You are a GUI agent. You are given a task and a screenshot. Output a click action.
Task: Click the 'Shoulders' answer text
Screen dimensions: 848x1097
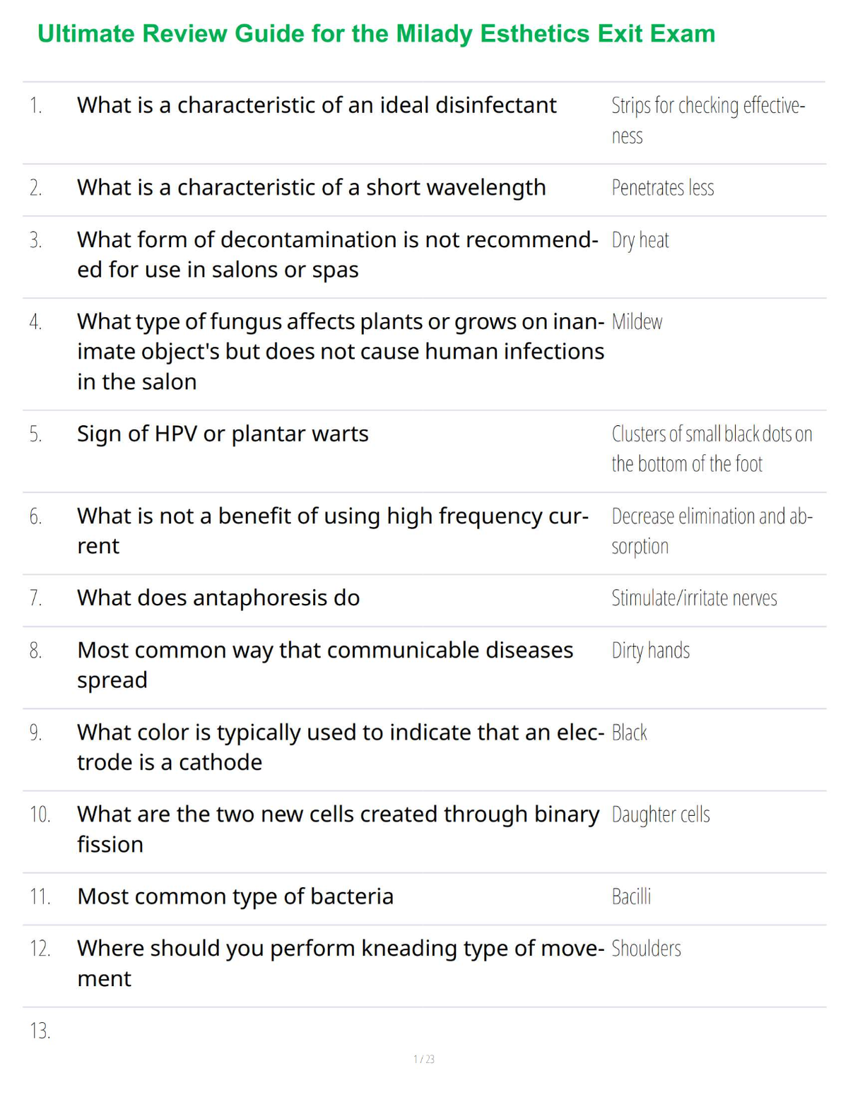point(646,949)
